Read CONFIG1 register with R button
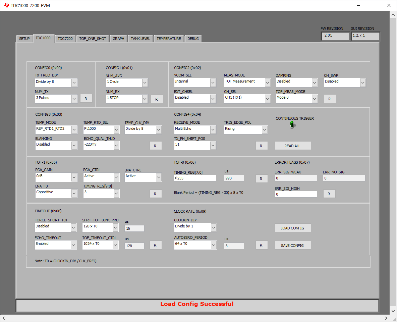 [x=157, y=99]
